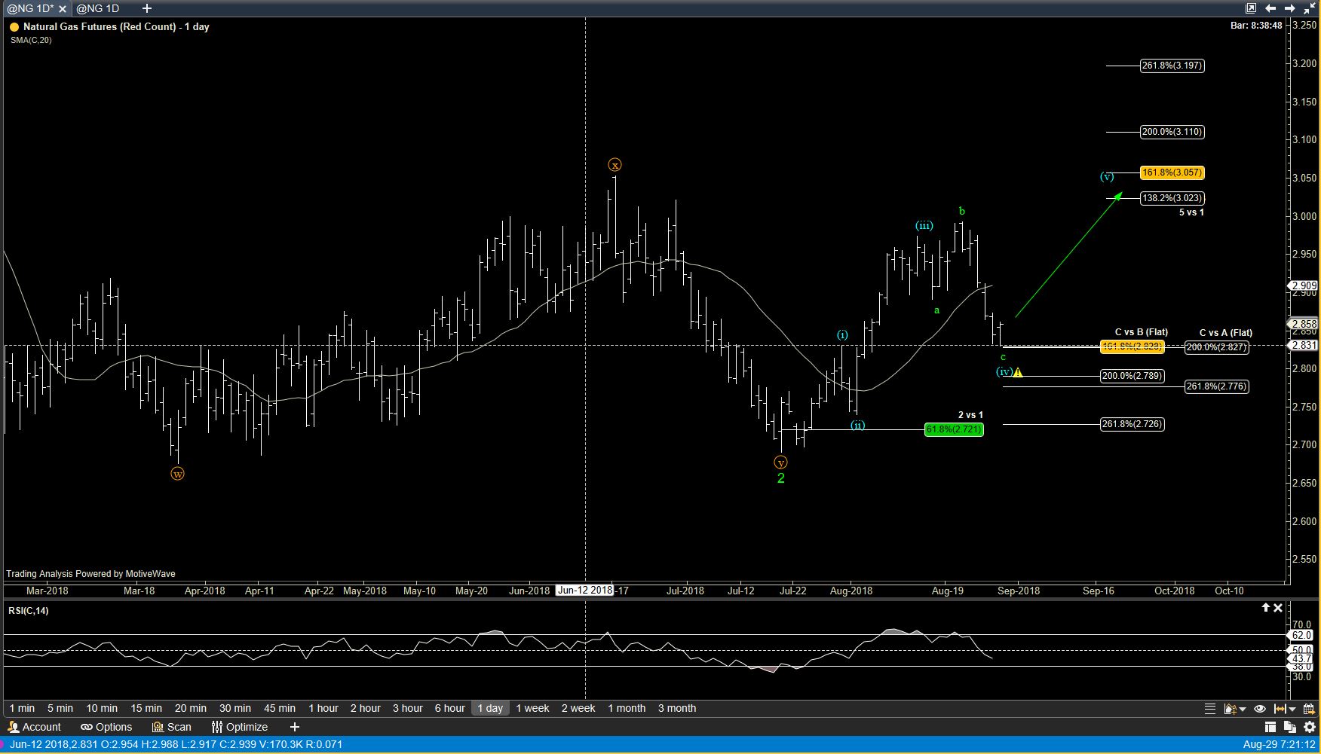Select the 6 hour bar size
The image size is (1321, 754).
(450, 708)
